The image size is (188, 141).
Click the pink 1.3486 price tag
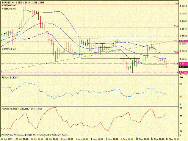point(183,72)
